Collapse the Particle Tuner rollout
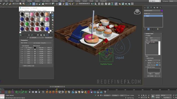Screen dimensions: 177x99 [x=149, y=34]
